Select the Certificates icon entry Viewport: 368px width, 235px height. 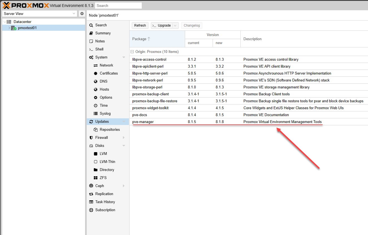108,73
